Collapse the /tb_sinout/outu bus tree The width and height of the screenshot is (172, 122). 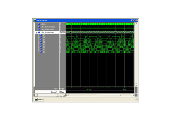tap(37, 32)
